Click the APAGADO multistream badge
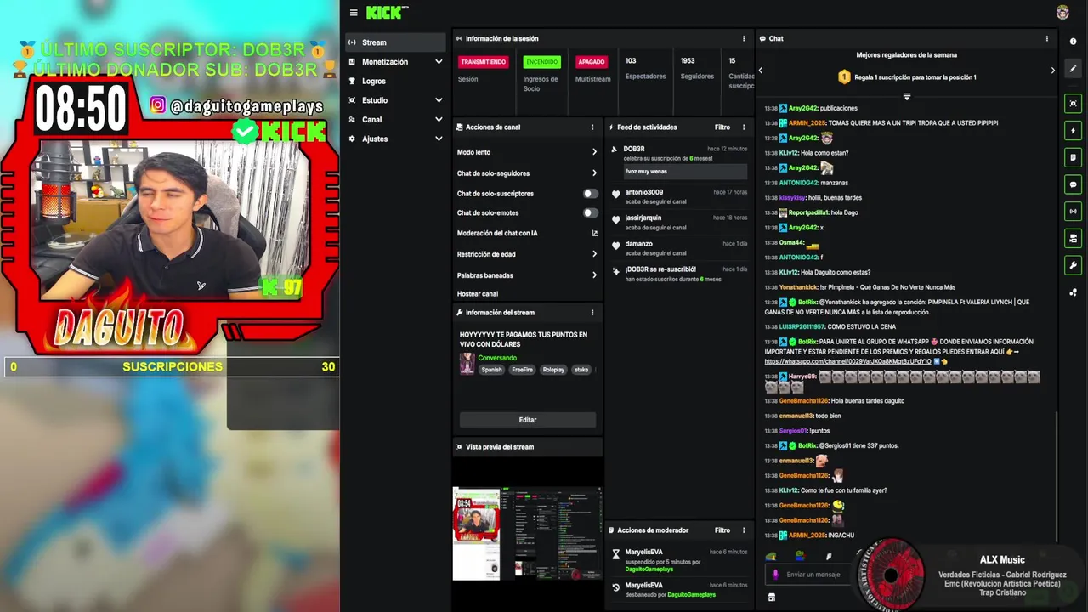 592,62
